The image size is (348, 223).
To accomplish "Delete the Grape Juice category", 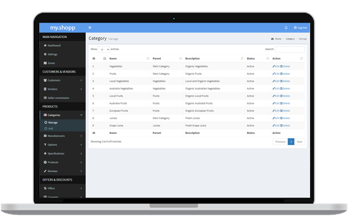I will (x=285, y=126).
